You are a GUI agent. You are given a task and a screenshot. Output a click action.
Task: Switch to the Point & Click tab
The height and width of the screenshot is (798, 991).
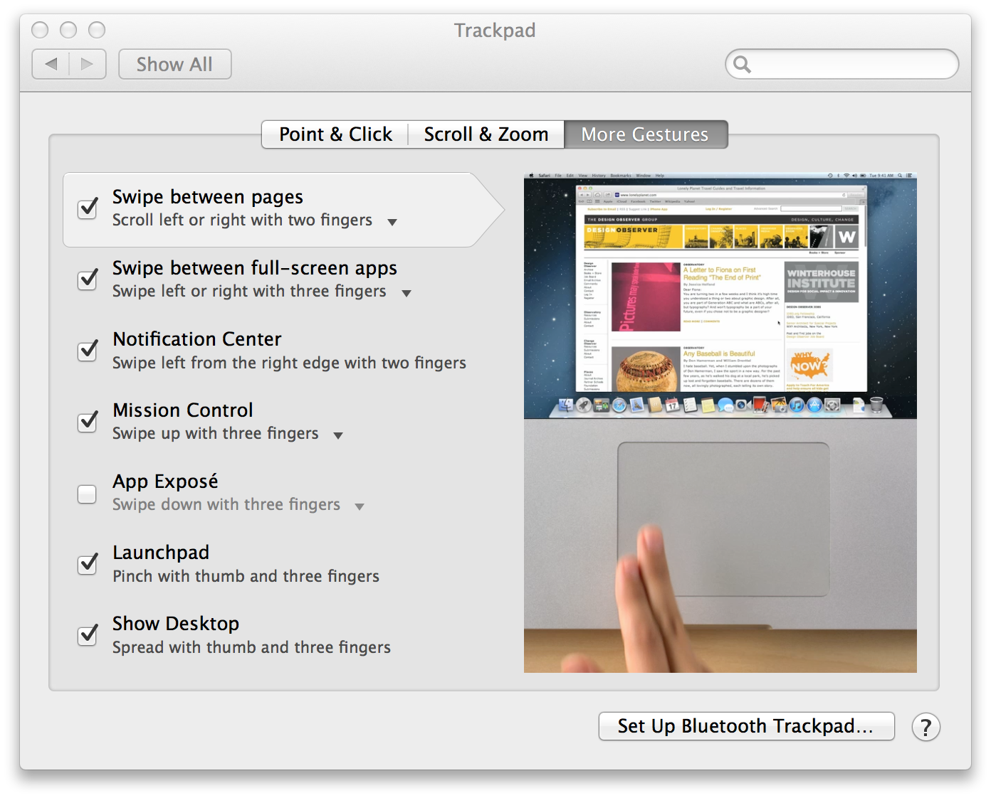tap(335, 134)
